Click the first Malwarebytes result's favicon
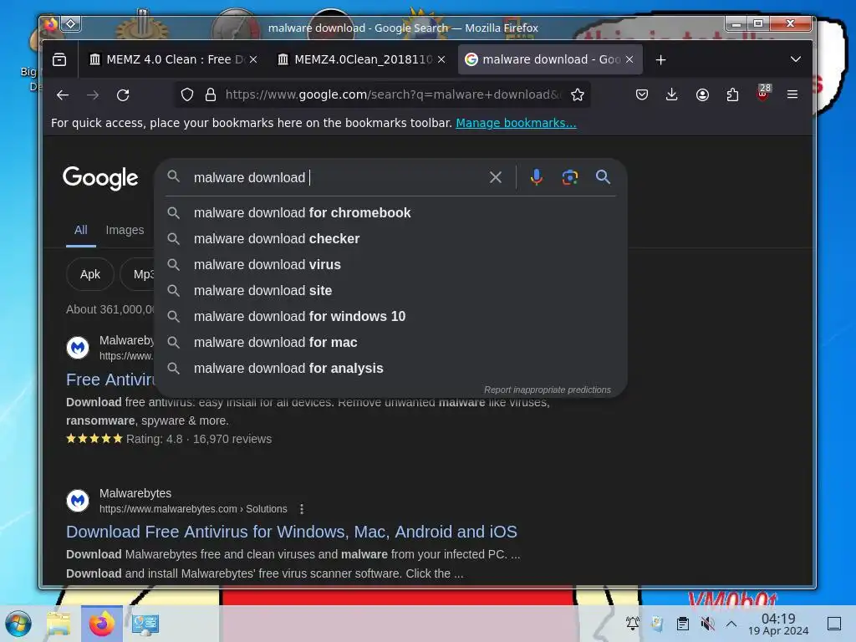 (x=78, y=348)
